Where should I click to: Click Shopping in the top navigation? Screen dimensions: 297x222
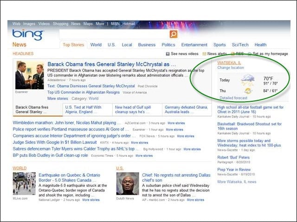point(60,24)
